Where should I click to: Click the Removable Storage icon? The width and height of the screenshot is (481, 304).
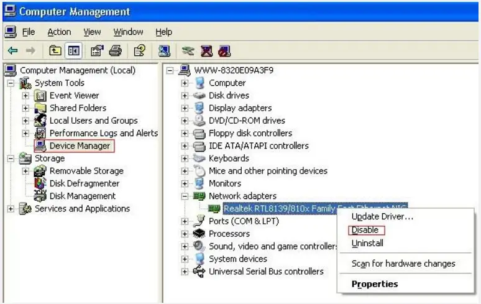click(40, 171)
